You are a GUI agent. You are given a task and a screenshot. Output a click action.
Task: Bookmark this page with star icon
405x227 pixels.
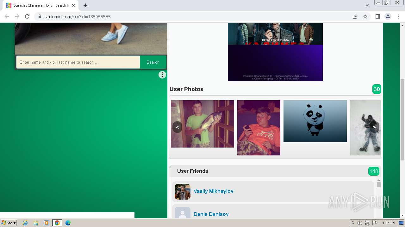tap(365, 16)
